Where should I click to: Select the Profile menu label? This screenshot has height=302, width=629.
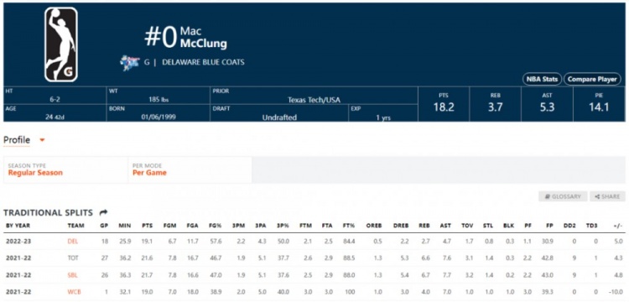[17, 140]
